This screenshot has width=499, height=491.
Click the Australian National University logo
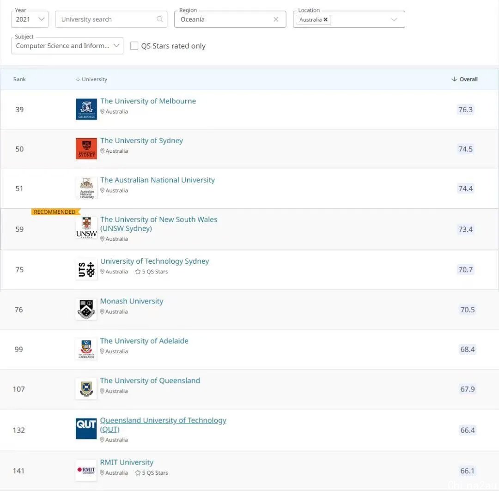click(86, 188)
